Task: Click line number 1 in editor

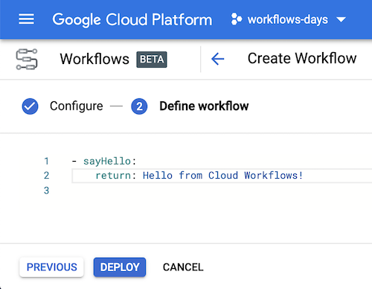Action: tap(46, 162)
